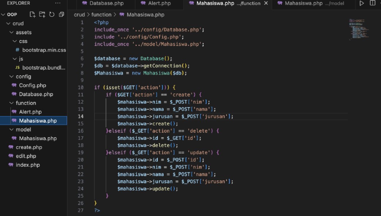Click the New Folder icon in Explorer
Viewport: 381px width, 216px height.
(42, 15)
